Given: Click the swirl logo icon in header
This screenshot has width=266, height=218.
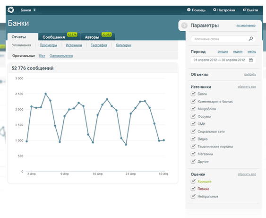Looking at the screenshot, I should (x=11, y=10).
